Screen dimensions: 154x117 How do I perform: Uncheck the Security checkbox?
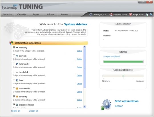click(14, 97)
